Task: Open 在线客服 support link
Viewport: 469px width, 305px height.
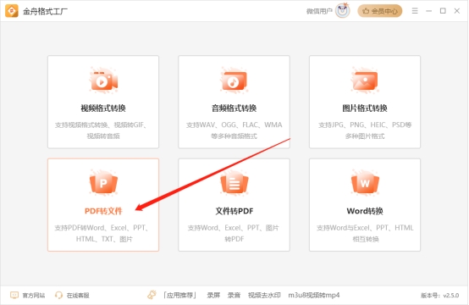Action: 78,296
